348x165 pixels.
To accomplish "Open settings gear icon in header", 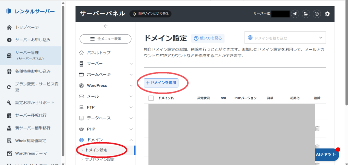I will click(x=327, y=14).
